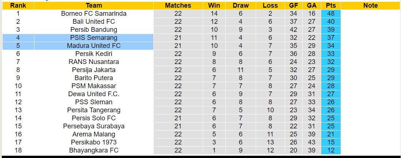Image resolution: width=401 pixels, height=158 pixels.
Task: Sort by the Pts column header
Action: click(331, 5)
